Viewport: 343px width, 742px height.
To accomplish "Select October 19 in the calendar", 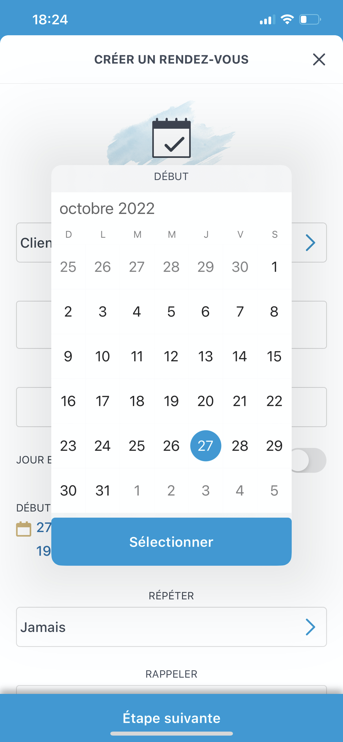I will pos(171,401).
